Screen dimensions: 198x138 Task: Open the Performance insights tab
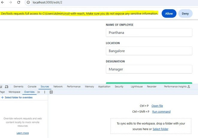175,87
